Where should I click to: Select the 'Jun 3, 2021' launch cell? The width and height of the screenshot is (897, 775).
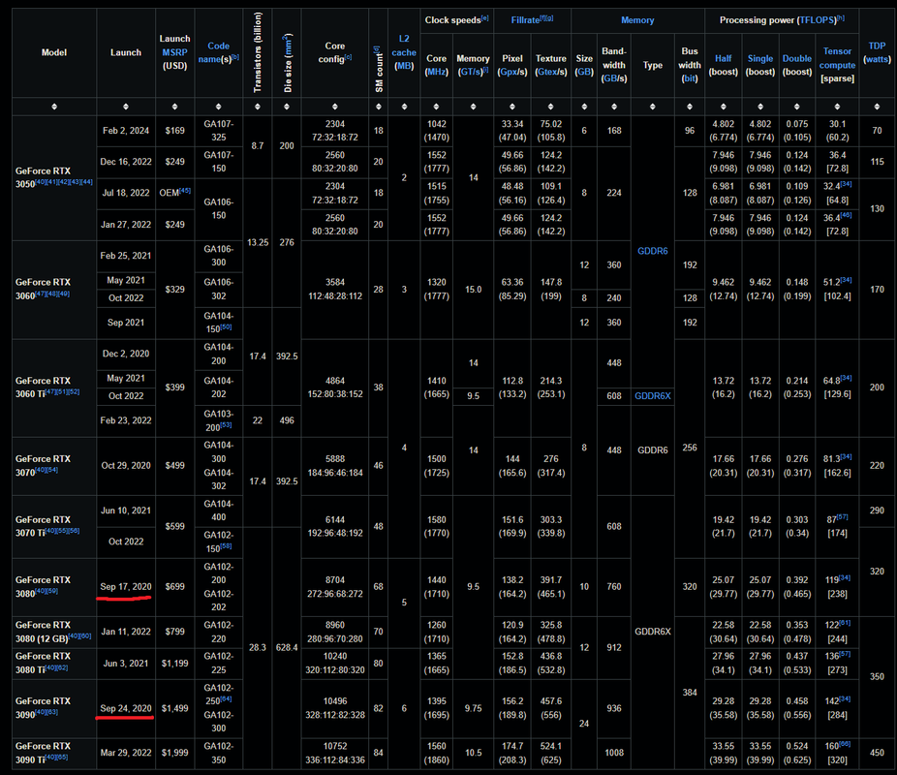[126, 664]
